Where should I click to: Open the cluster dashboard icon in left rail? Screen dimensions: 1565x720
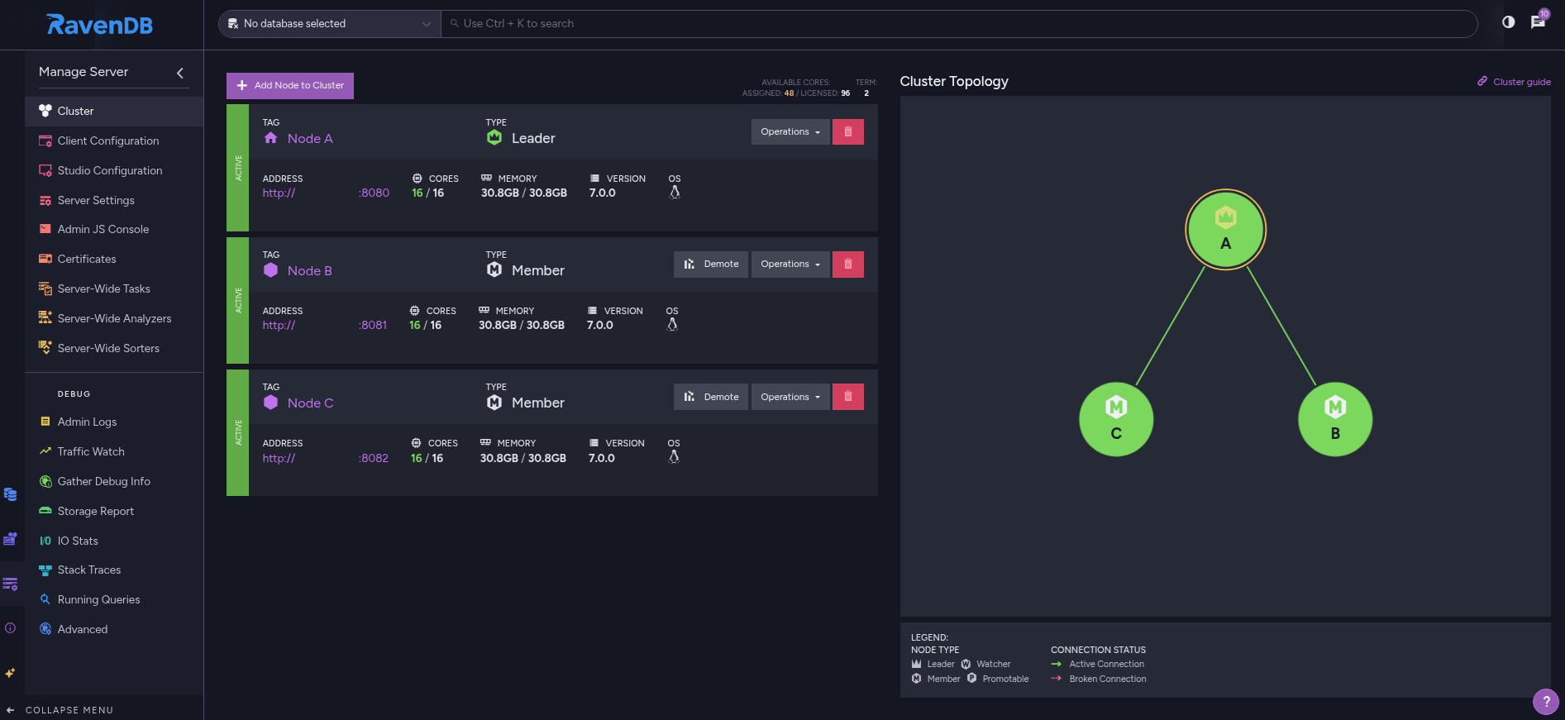point(10,539)
